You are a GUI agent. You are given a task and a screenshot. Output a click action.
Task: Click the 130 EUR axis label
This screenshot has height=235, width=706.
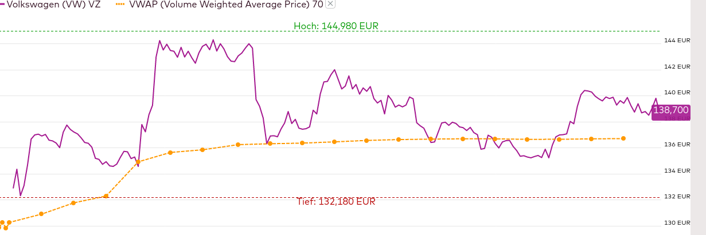tap(677, 223)
